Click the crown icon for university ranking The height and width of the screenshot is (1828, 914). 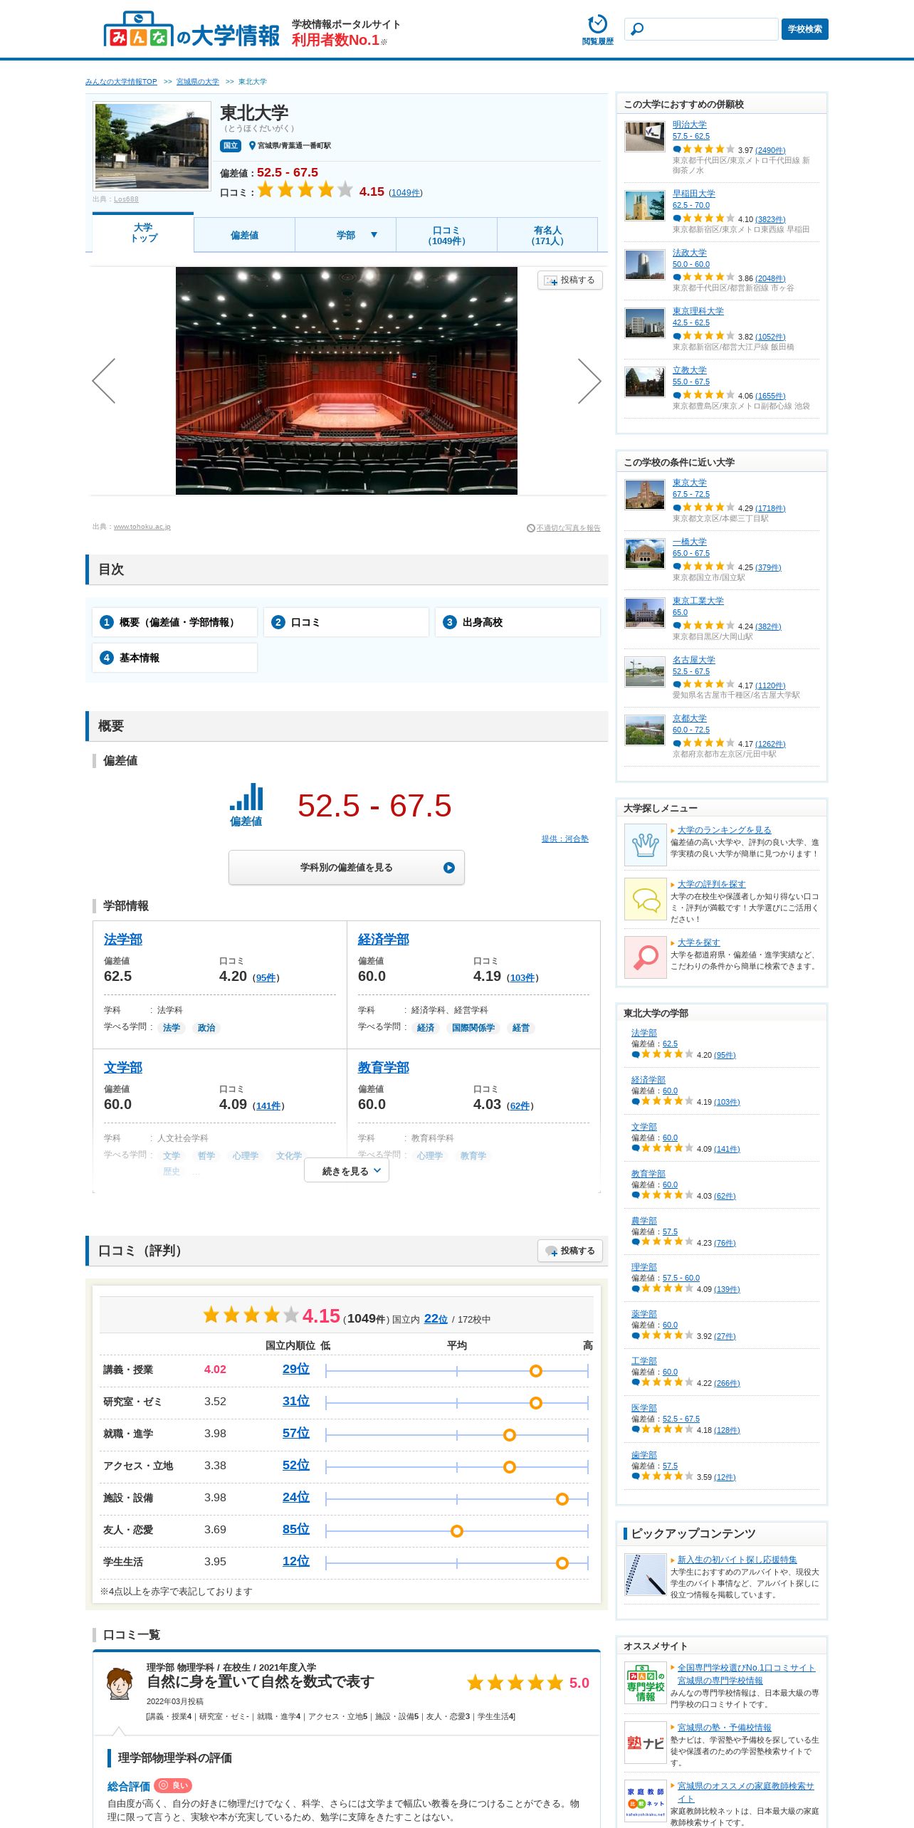click(x=645, y=844)
